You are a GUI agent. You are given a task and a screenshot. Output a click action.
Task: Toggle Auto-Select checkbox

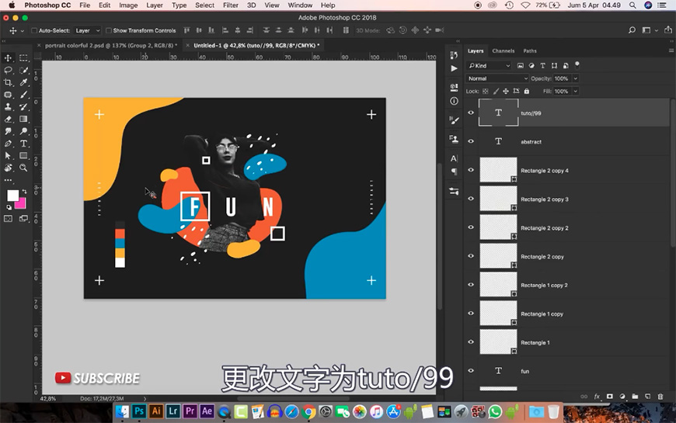tap(34, 30)
